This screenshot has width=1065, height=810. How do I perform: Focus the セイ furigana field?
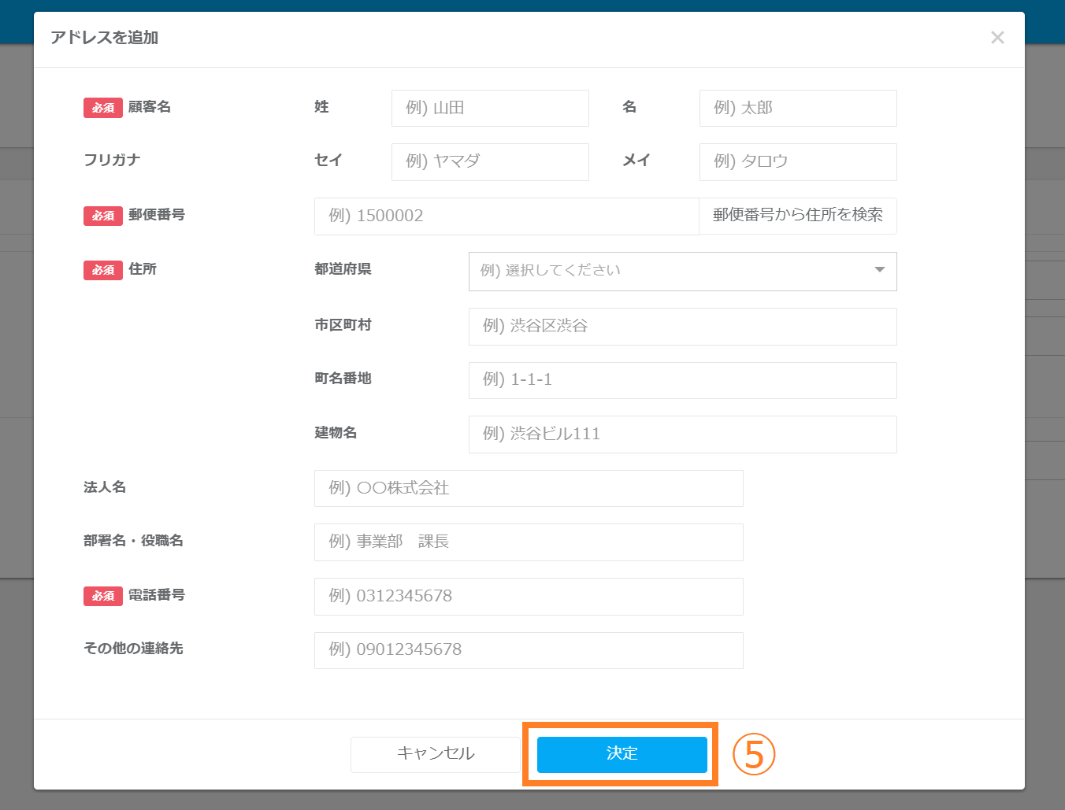click(x=490, y=161)
